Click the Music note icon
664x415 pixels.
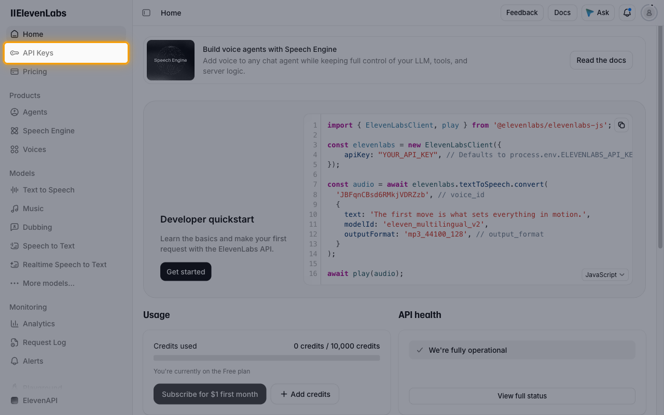(15, 209)
